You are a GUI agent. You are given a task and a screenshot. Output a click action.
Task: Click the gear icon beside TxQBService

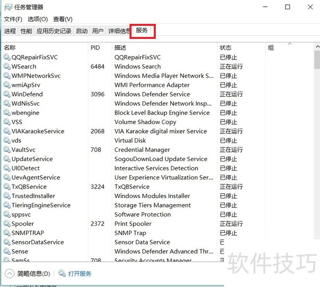click(7, 187)
